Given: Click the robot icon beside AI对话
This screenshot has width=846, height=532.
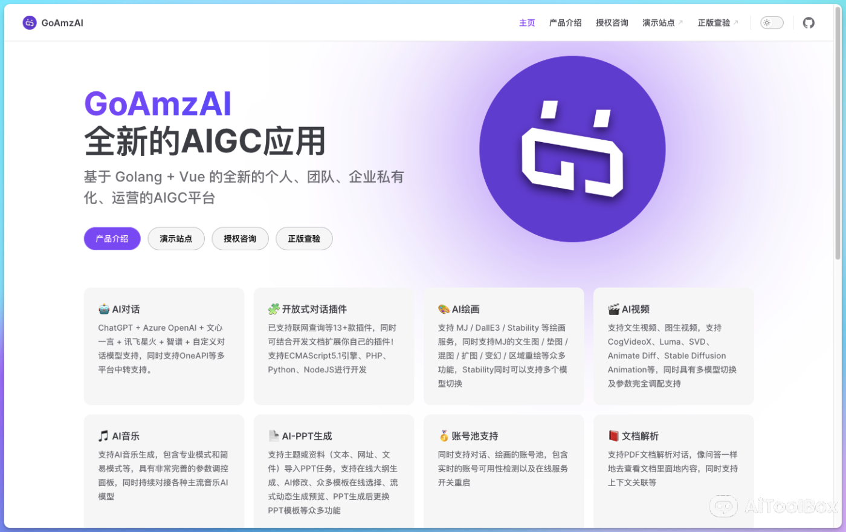Looking at the screenshot, I should click(x=104, y=310).
